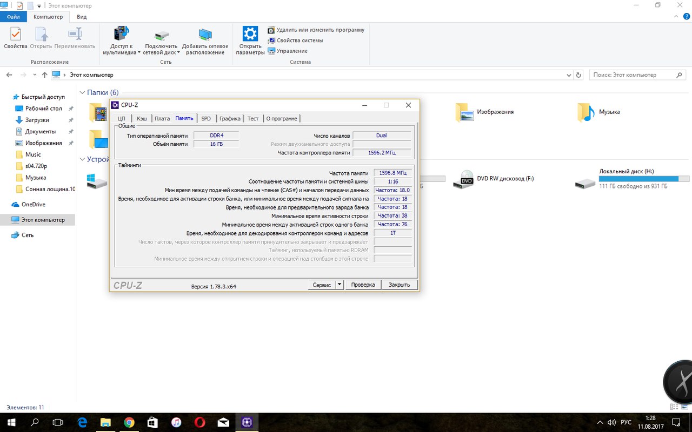Select the Изображения folder in main pane
The image size is (692, 432).
point(484,112)
